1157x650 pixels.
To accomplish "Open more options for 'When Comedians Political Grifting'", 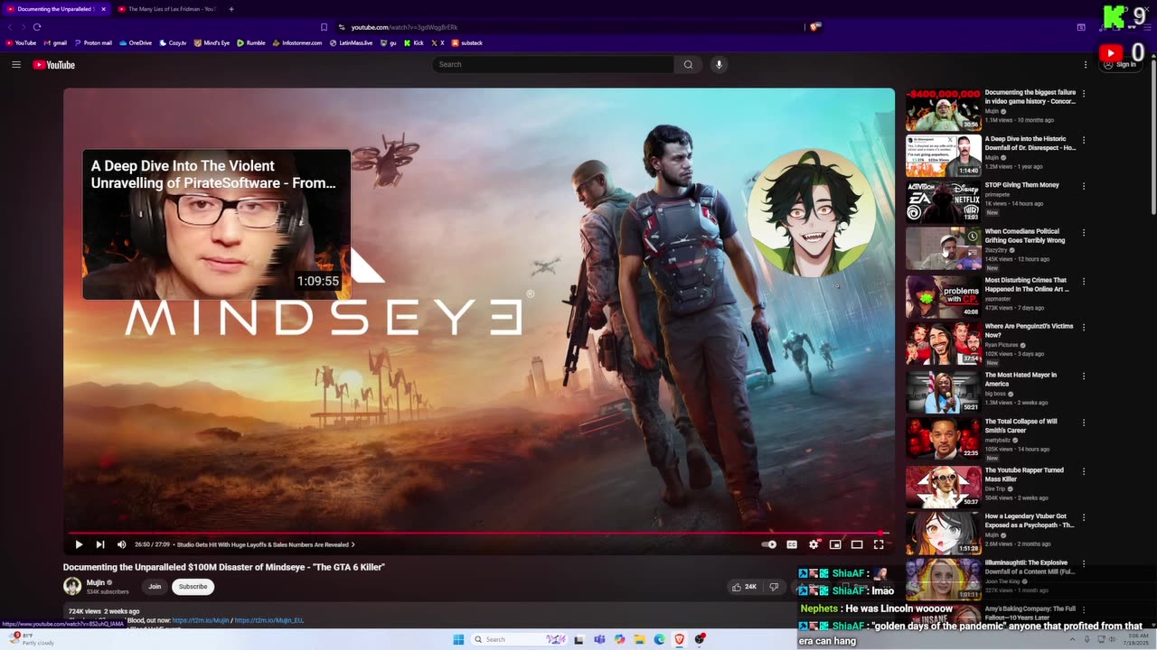I will pyautogui.click(x=1084, y=233).
